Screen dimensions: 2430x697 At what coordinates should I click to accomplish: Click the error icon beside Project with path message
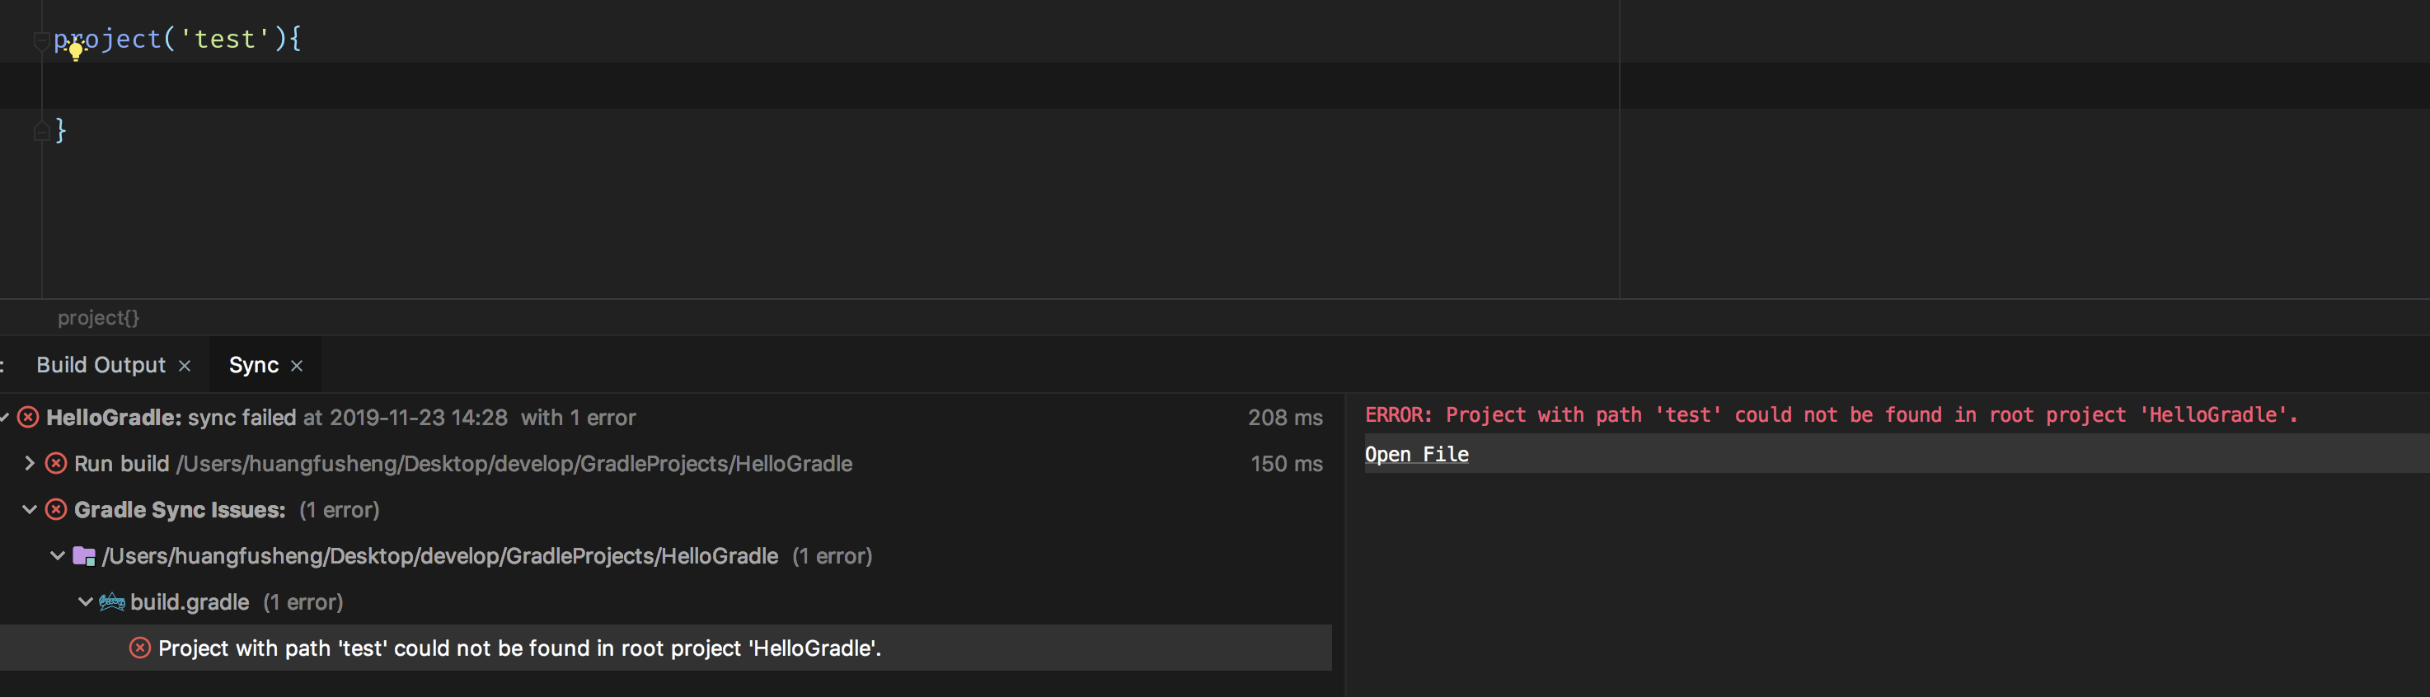click(x=139, y=648)
